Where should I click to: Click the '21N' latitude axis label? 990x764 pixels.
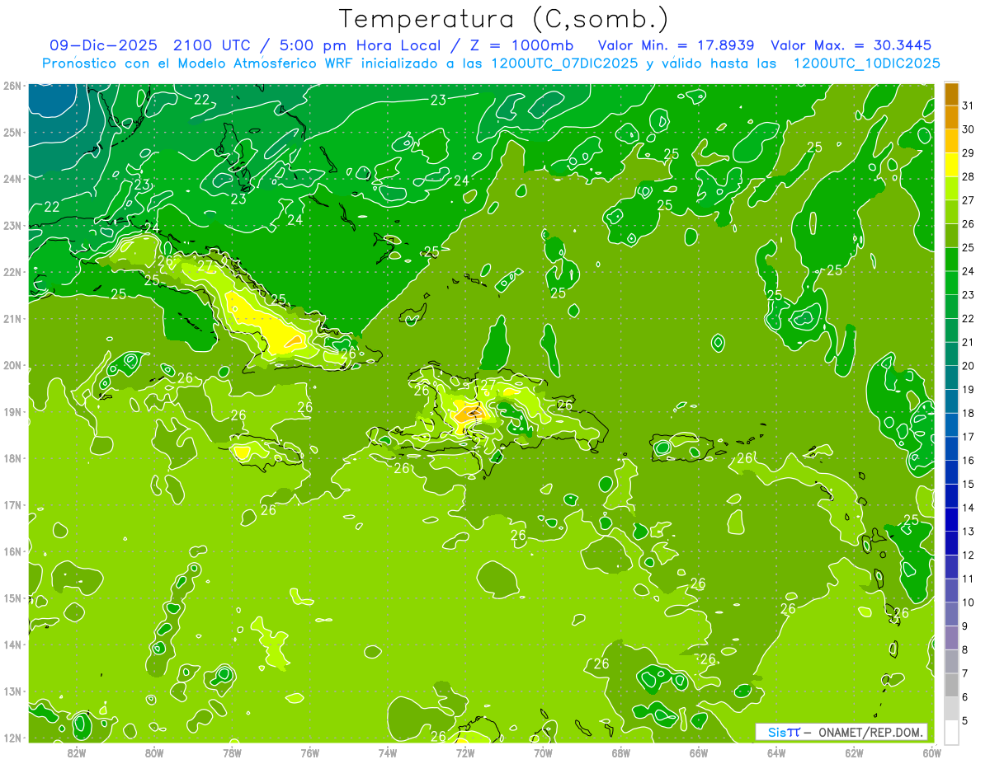pyautogui.click(x=12, y=319)
